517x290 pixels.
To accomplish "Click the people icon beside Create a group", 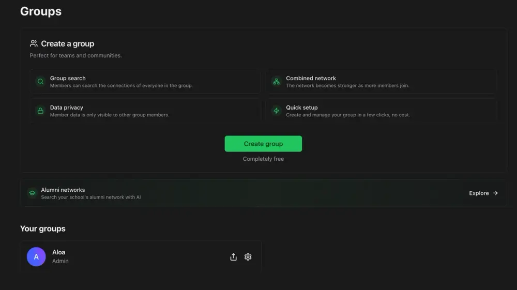I will pyautogui.click(x=34, y=43).
